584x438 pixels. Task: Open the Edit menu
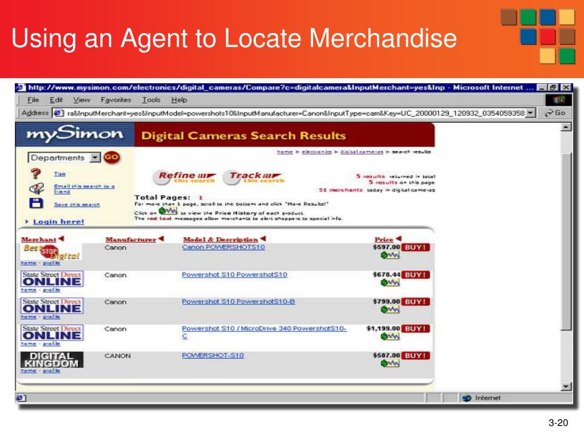[x=56, y=100]
